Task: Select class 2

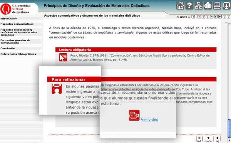Action: coord(203,17)
